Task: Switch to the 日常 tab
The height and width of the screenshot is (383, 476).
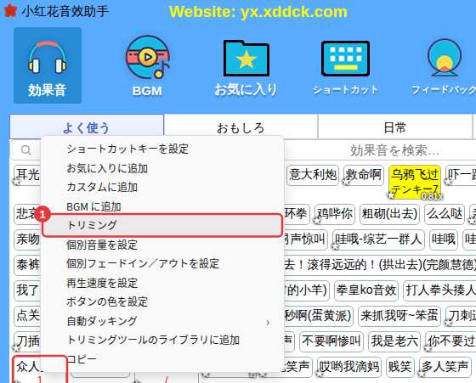Action: point(394,127)
